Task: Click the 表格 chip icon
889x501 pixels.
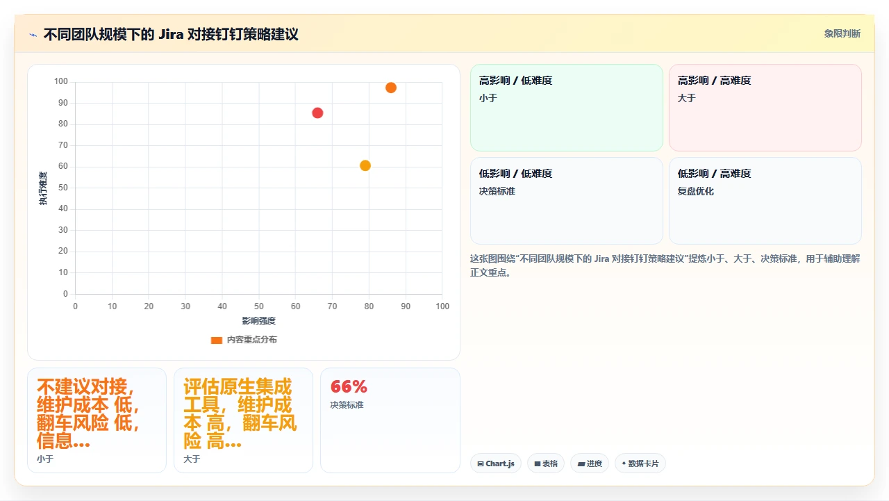Action: pos(538,463)
